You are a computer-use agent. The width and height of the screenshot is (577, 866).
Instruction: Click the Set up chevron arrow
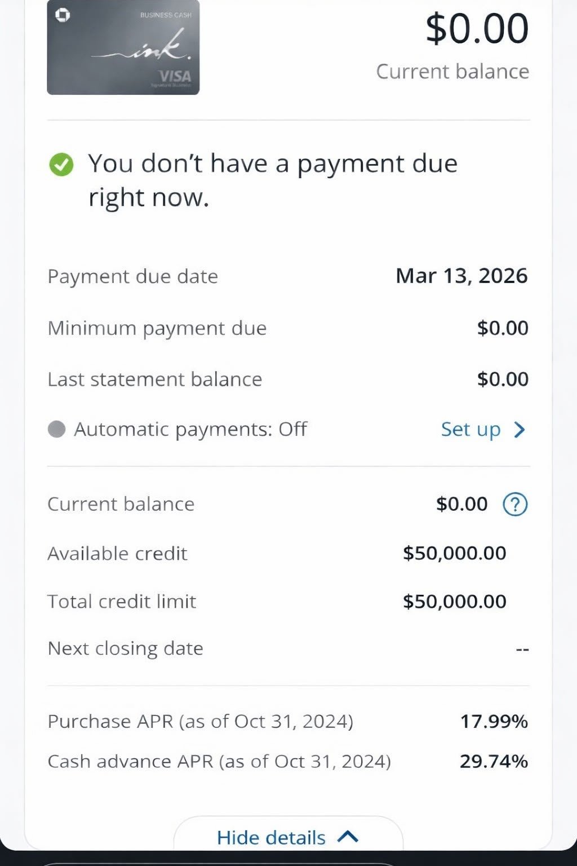tap(520, 430)
